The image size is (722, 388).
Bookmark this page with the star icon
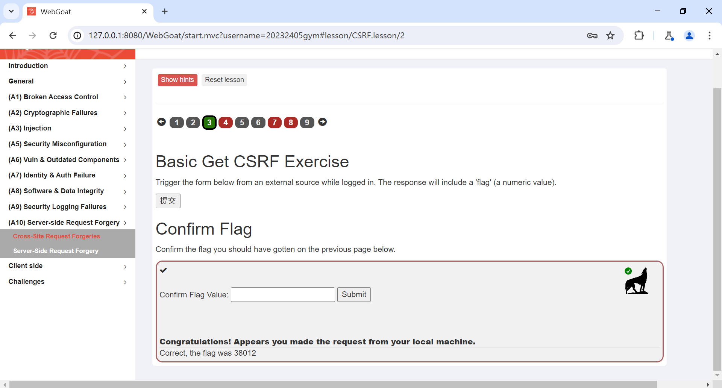coord(610,35)
